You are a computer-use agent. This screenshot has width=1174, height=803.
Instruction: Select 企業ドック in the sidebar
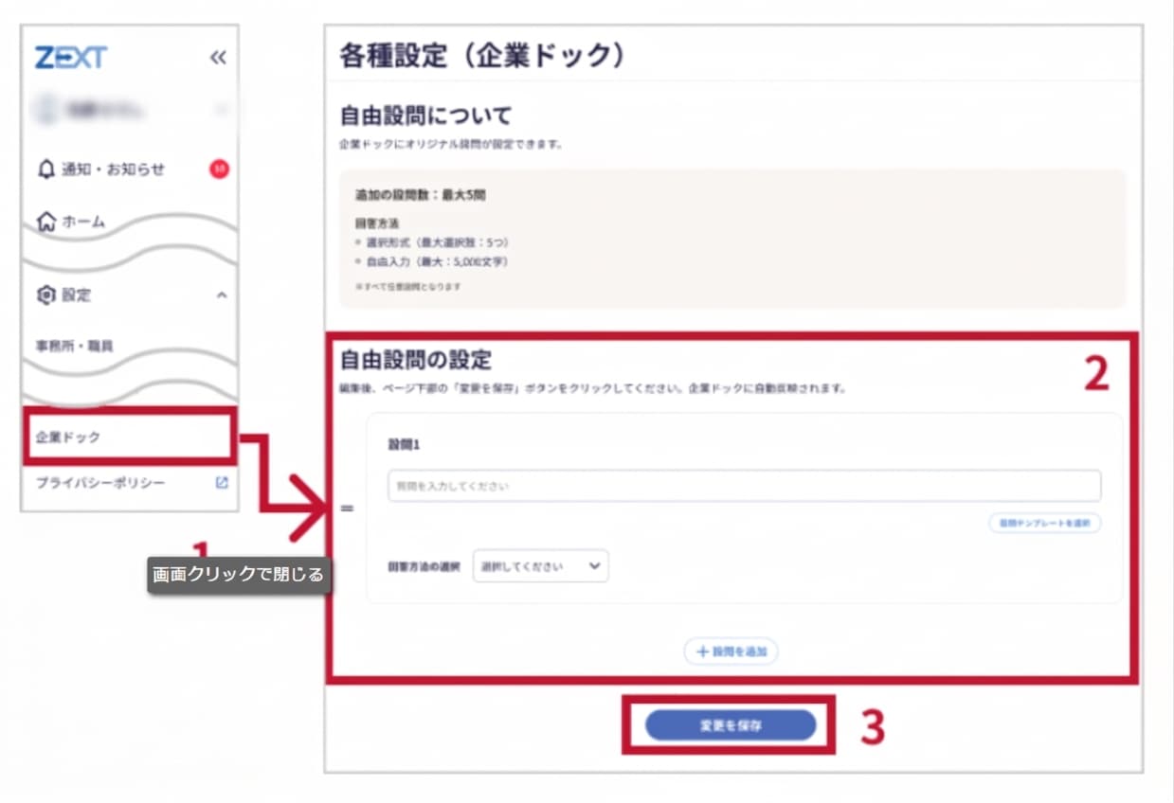coord(130,437)
